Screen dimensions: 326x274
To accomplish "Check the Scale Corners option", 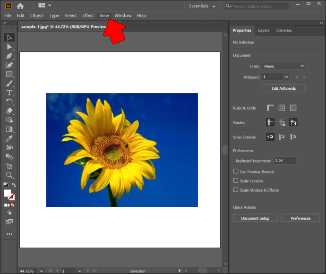I will pos(236,181).
